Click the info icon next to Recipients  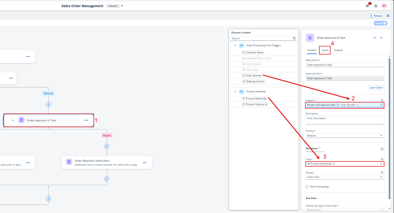(382, 149)
